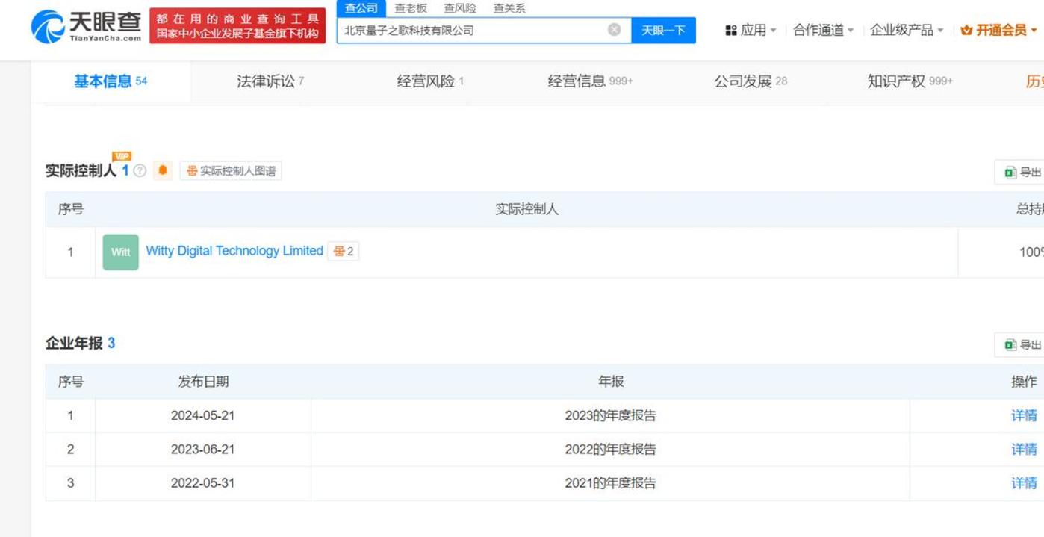The width and height of the screenshot is (1044, 537).
Task: Expand the 企业级产品 dropdown
Action: (x=907, y=30)
